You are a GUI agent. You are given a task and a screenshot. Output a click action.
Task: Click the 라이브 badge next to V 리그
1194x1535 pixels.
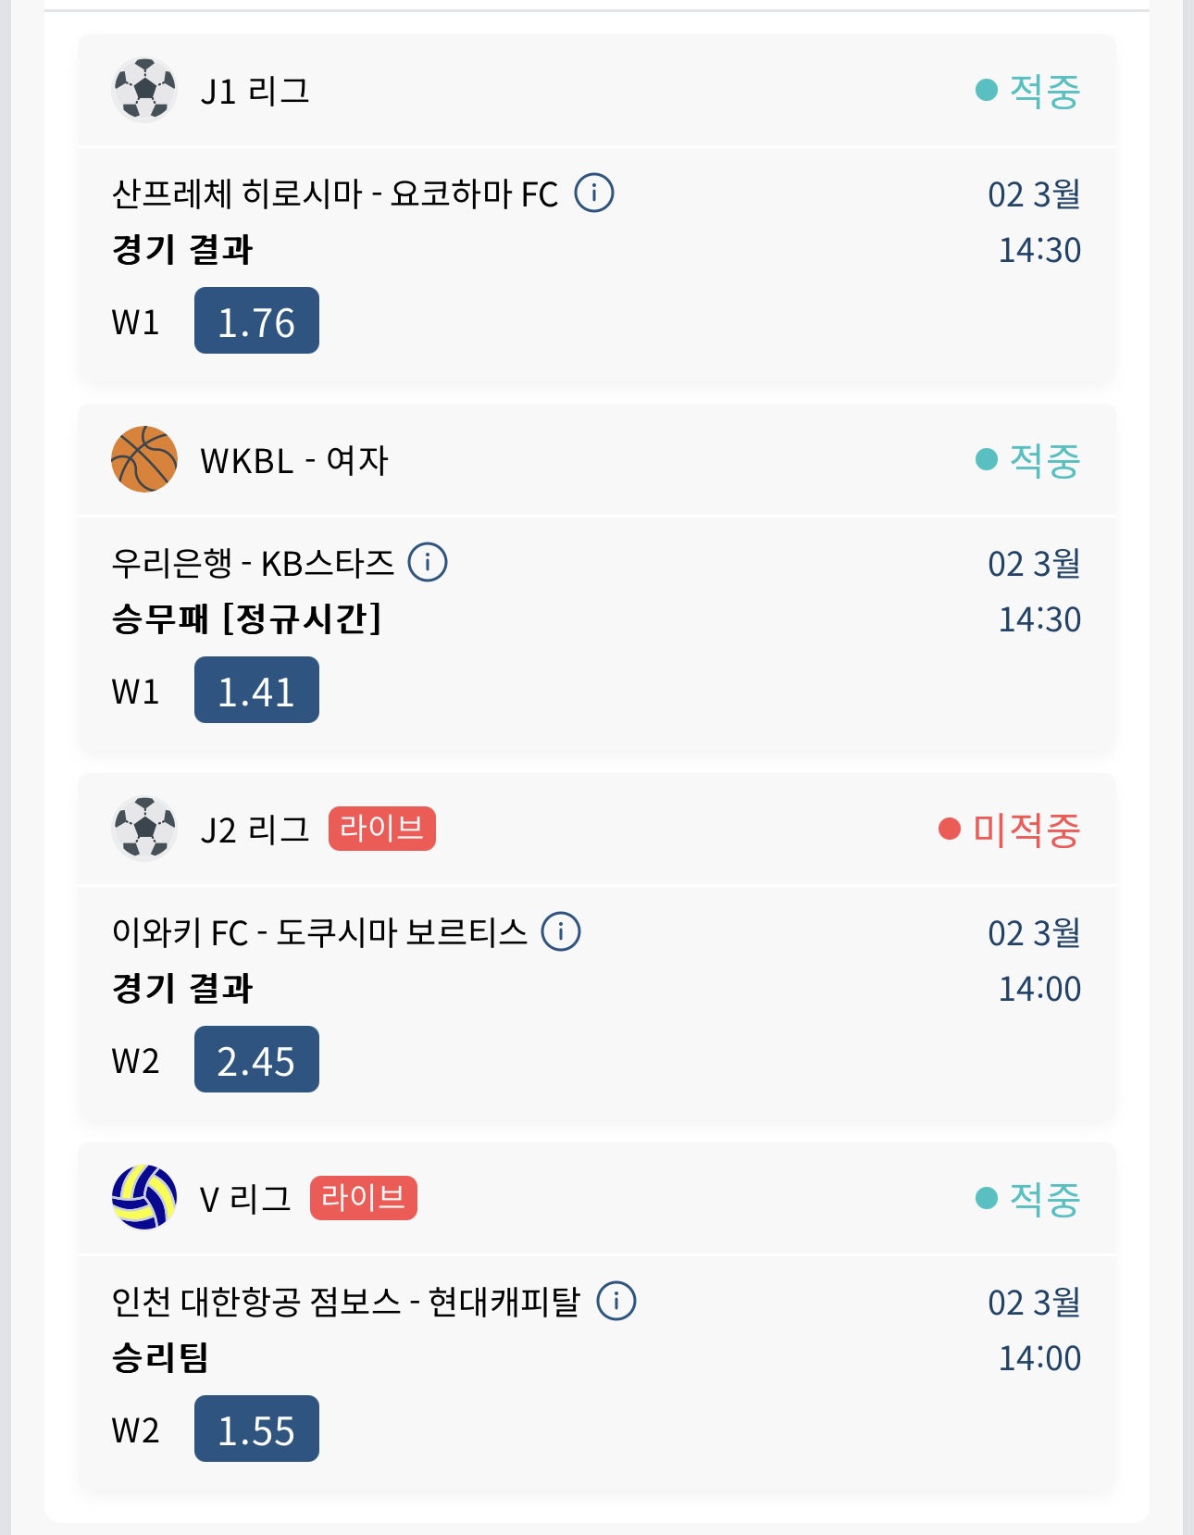coord(363,1198)
